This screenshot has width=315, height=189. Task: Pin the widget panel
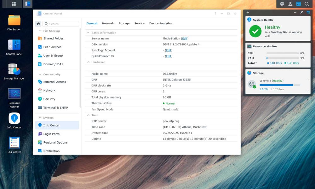tap(301, 12)
